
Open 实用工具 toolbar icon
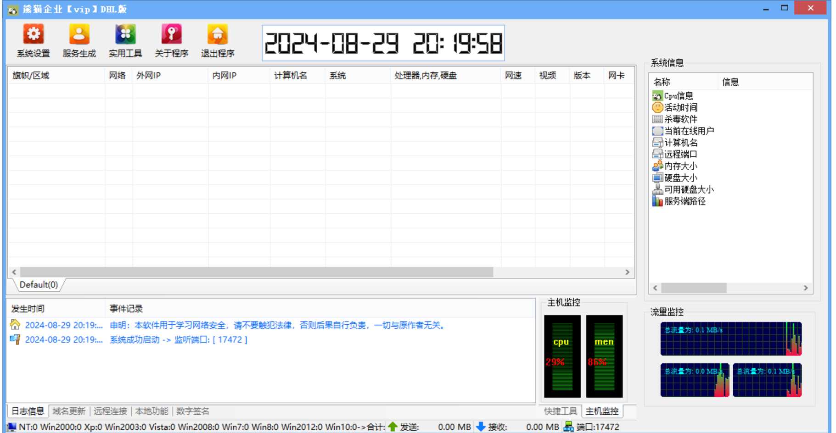(x=125, y=34)
